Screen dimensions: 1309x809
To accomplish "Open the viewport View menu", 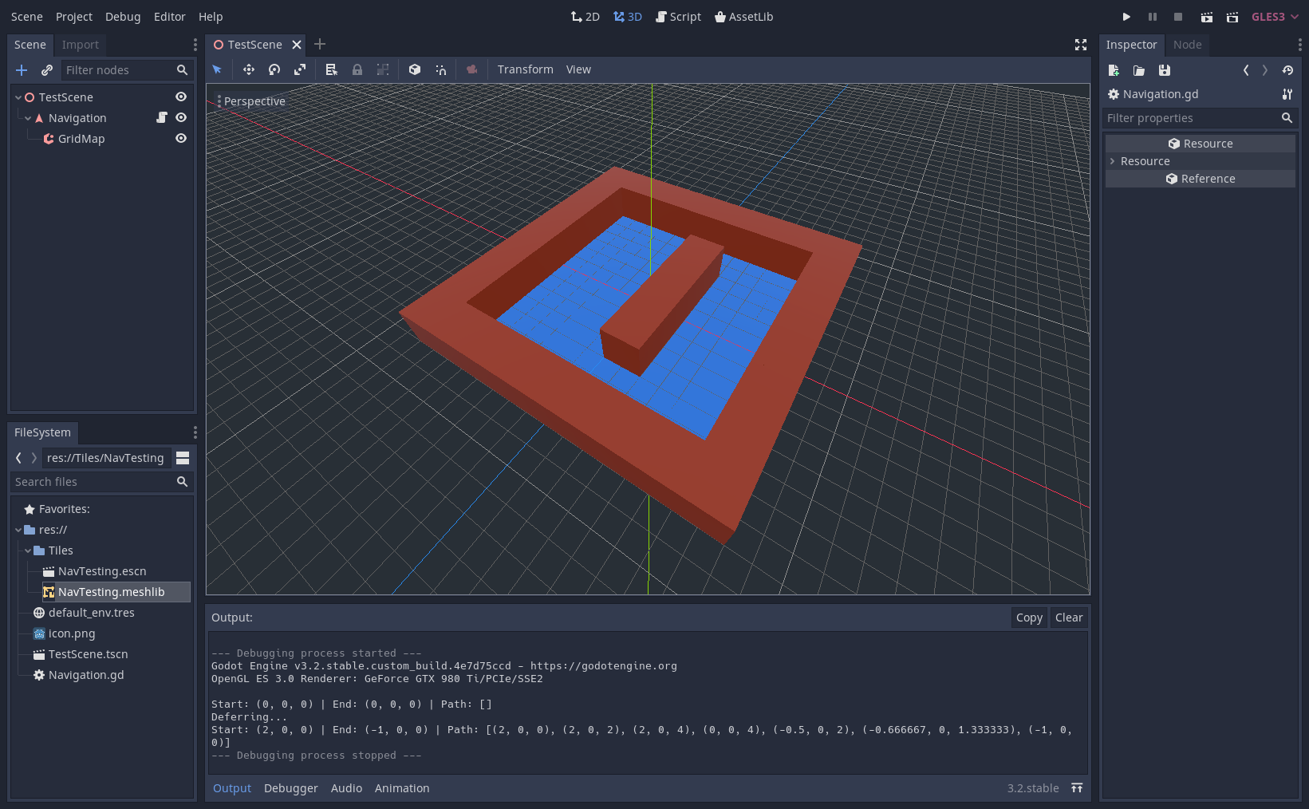I will pos(578,69).
